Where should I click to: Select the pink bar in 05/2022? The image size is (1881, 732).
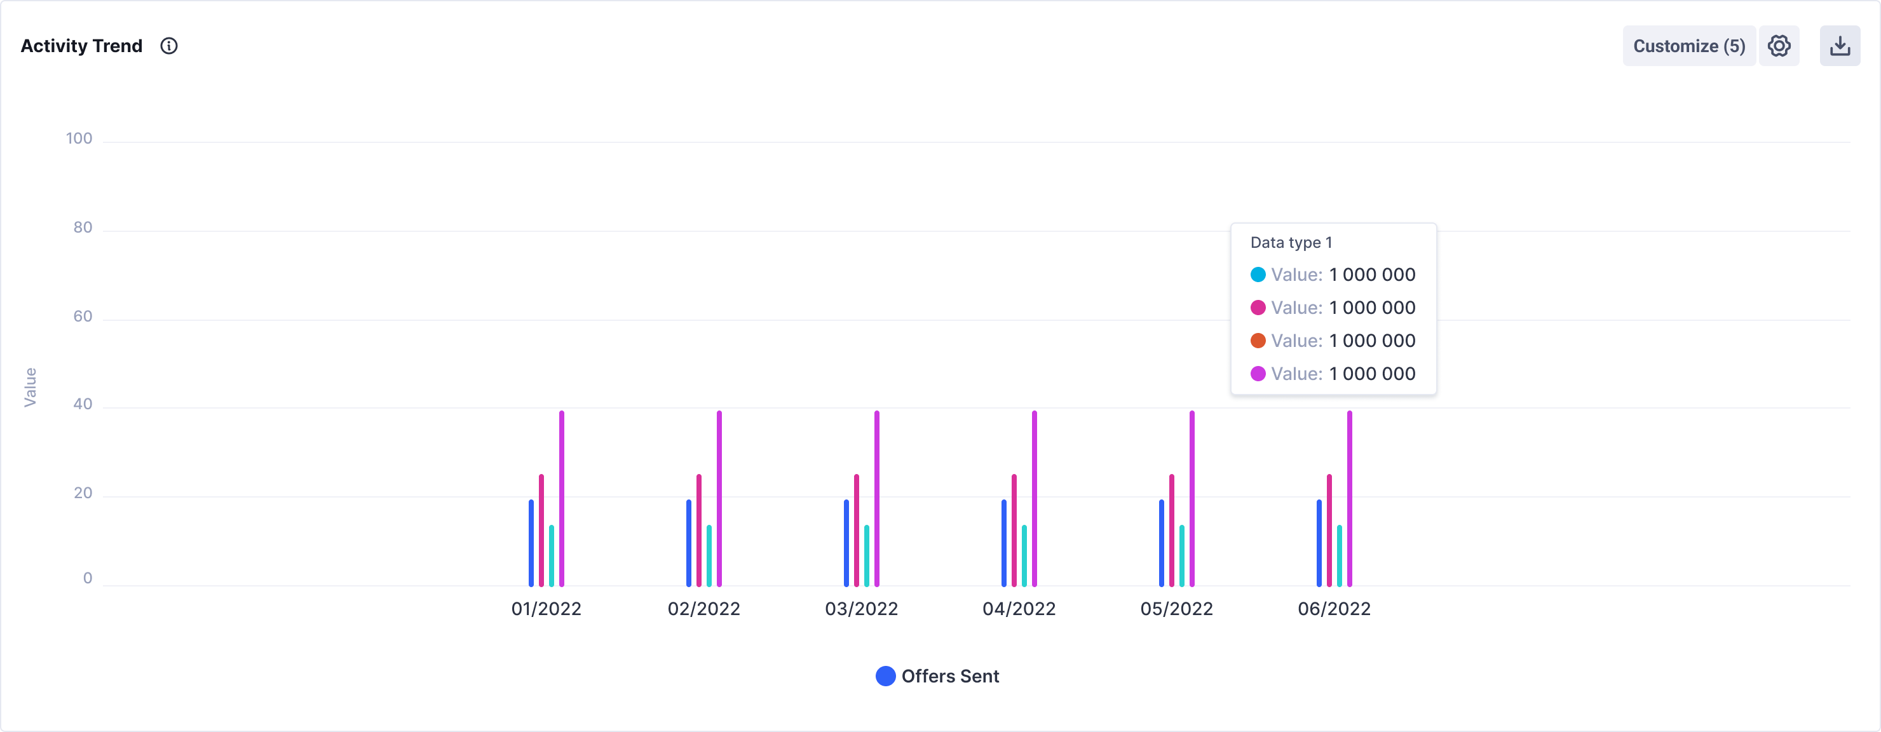click(1172, 531)
